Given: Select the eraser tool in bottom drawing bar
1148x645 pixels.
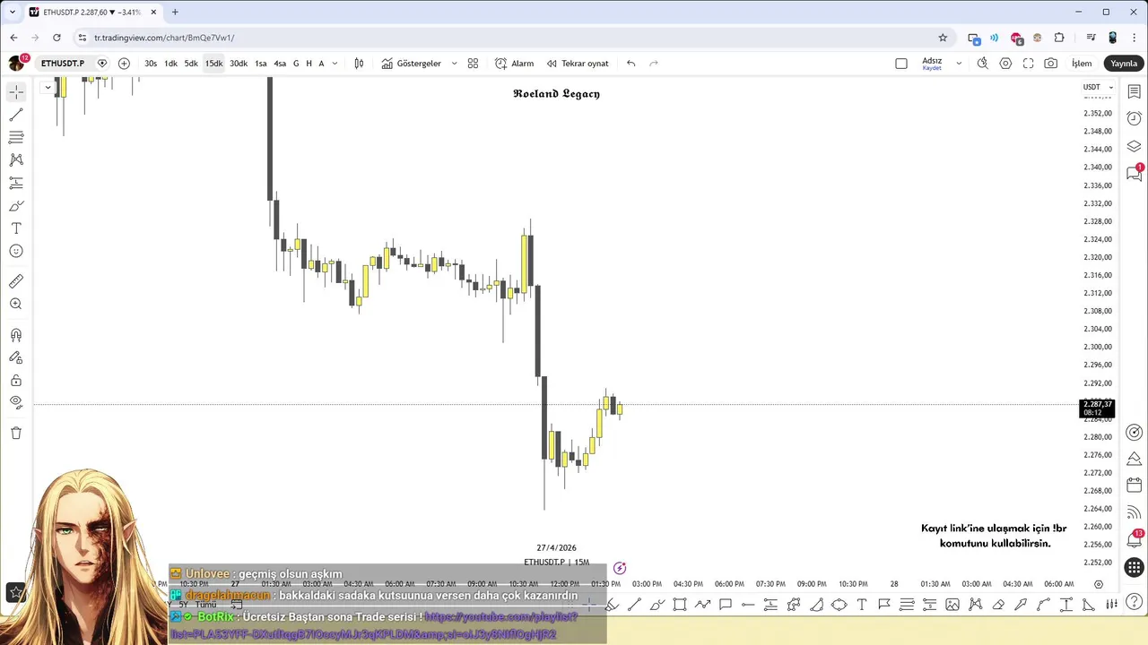Looking at the screenshot, I should [x=997, y=605].
